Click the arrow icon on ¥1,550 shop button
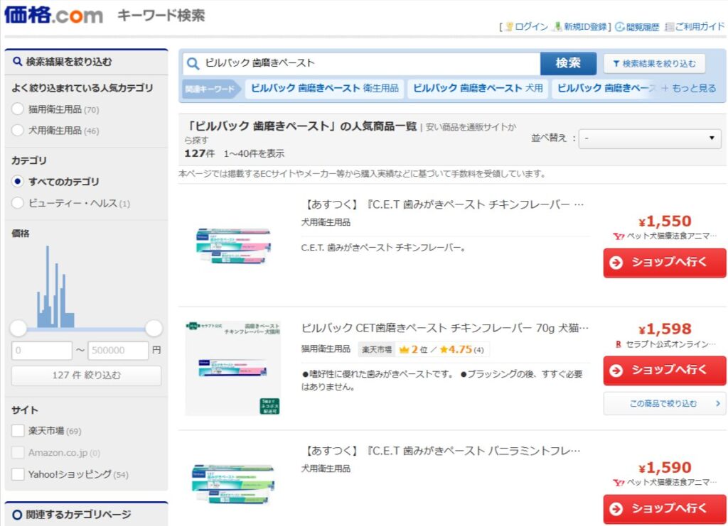 (x=616, y=263)
